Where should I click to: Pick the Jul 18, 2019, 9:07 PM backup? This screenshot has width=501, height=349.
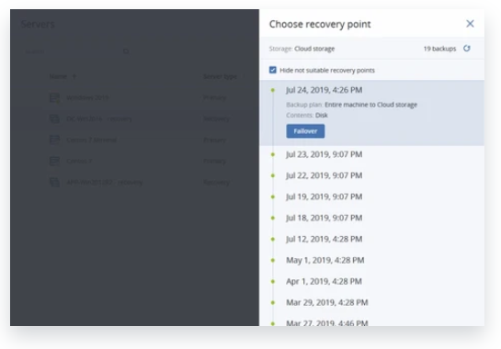(x=324, y=218)
